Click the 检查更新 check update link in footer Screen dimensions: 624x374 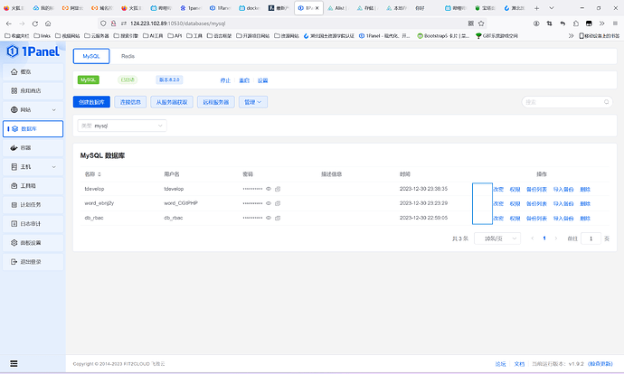click(600, 364)
